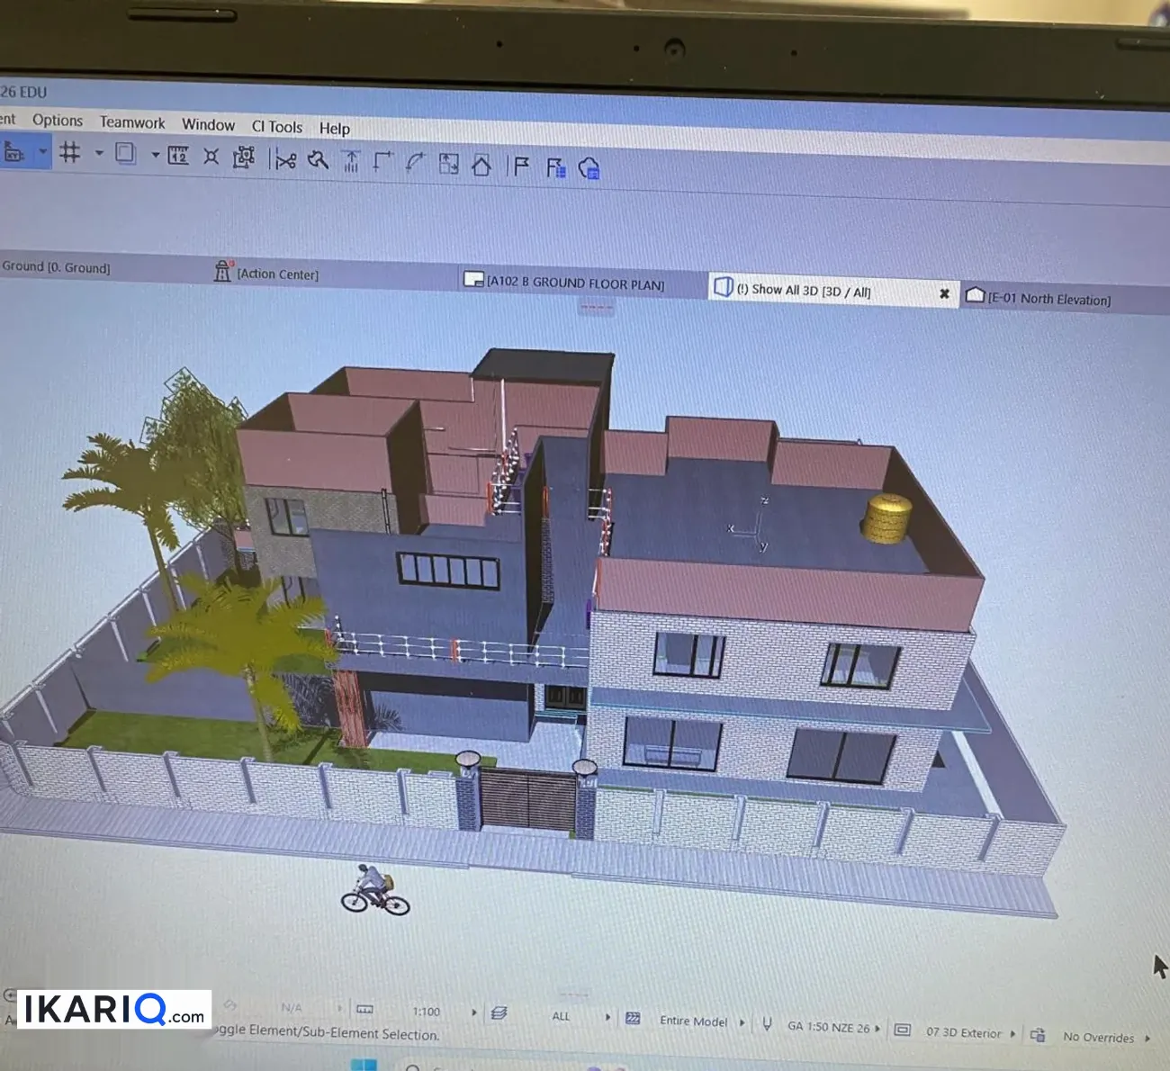Screen dimensions: 1170x1071
Task: Click the Group elements icon
Action: tap(243, 158)
